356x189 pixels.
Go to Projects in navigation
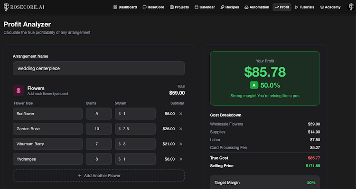(x=179, y=7)
